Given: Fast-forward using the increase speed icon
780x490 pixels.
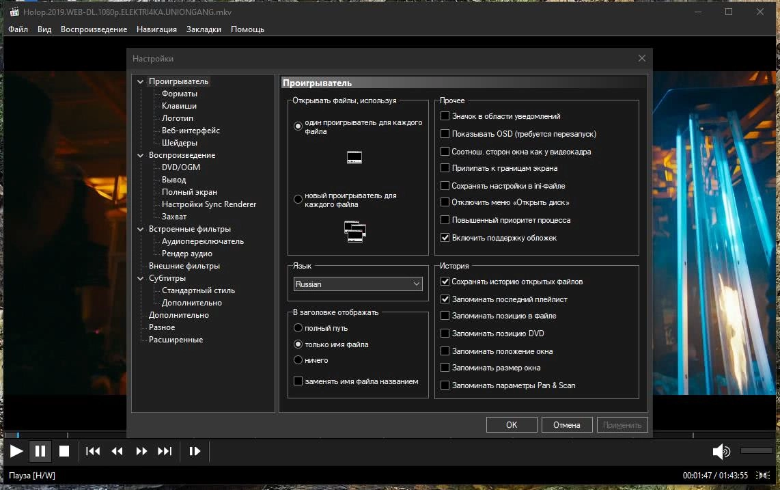Looking at the screenshot, I should coord(141,451).
